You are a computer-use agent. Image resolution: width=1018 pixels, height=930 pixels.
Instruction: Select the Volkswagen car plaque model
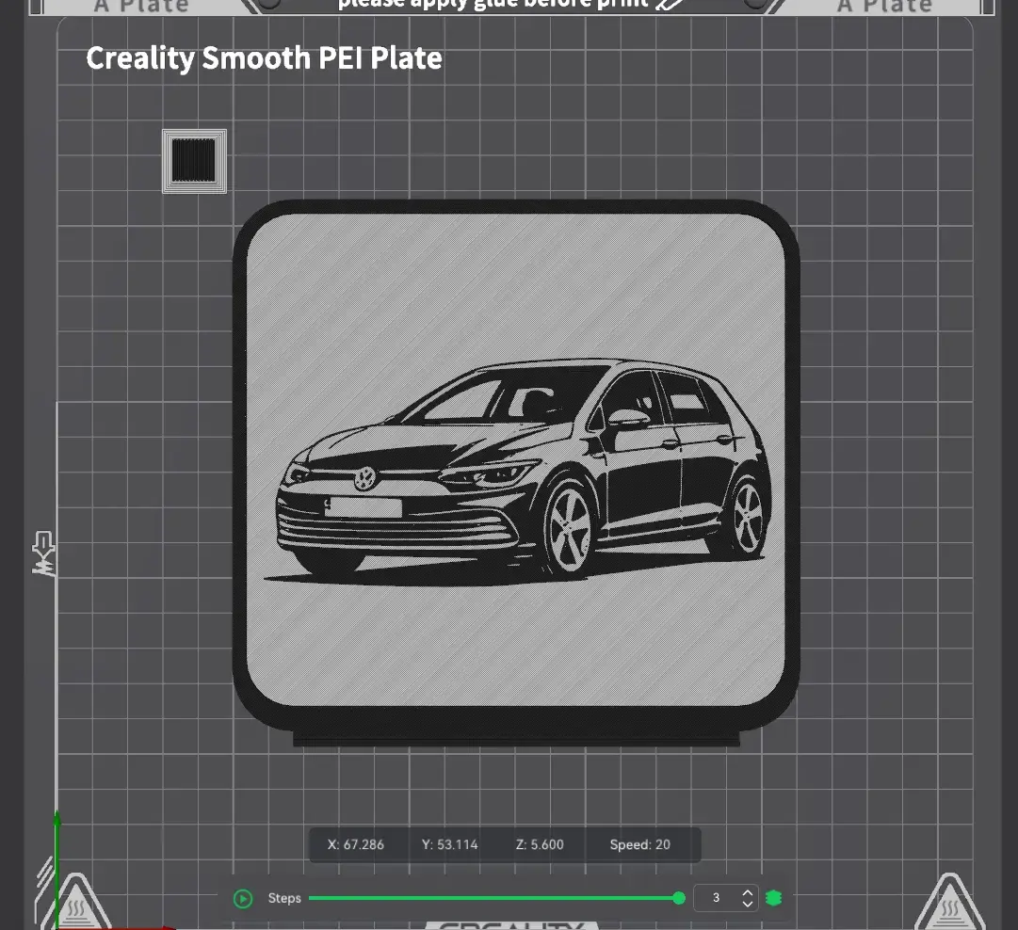tap(516, 473)
